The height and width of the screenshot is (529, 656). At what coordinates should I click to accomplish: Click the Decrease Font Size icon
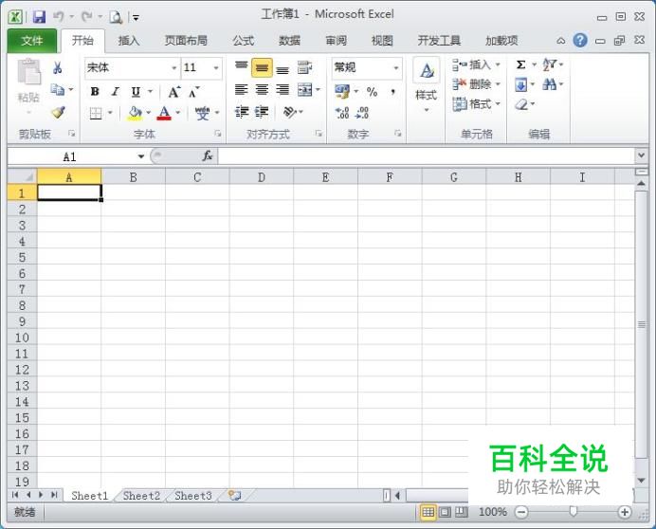(x=194, y=92)
